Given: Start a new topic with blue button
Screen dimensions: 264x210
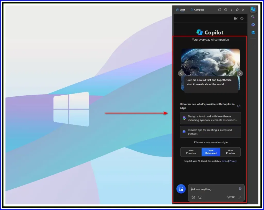Looking at the screenshot, I should [181, 189].
